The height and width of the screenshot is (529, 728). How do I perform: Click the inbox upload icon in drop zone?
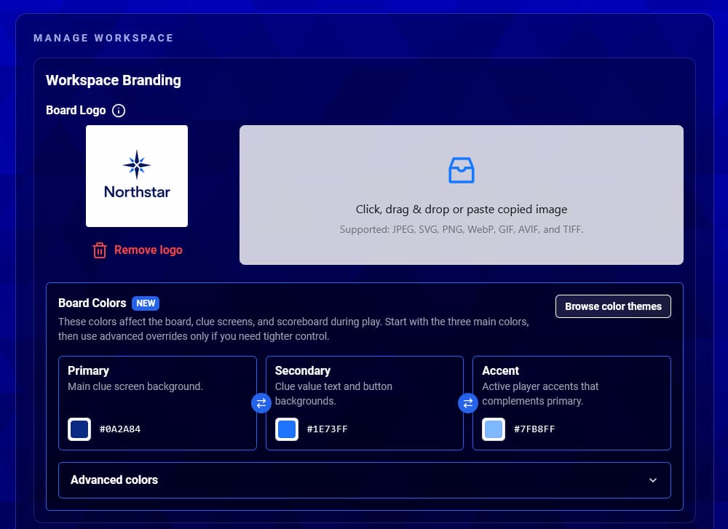tap(461, 170)
